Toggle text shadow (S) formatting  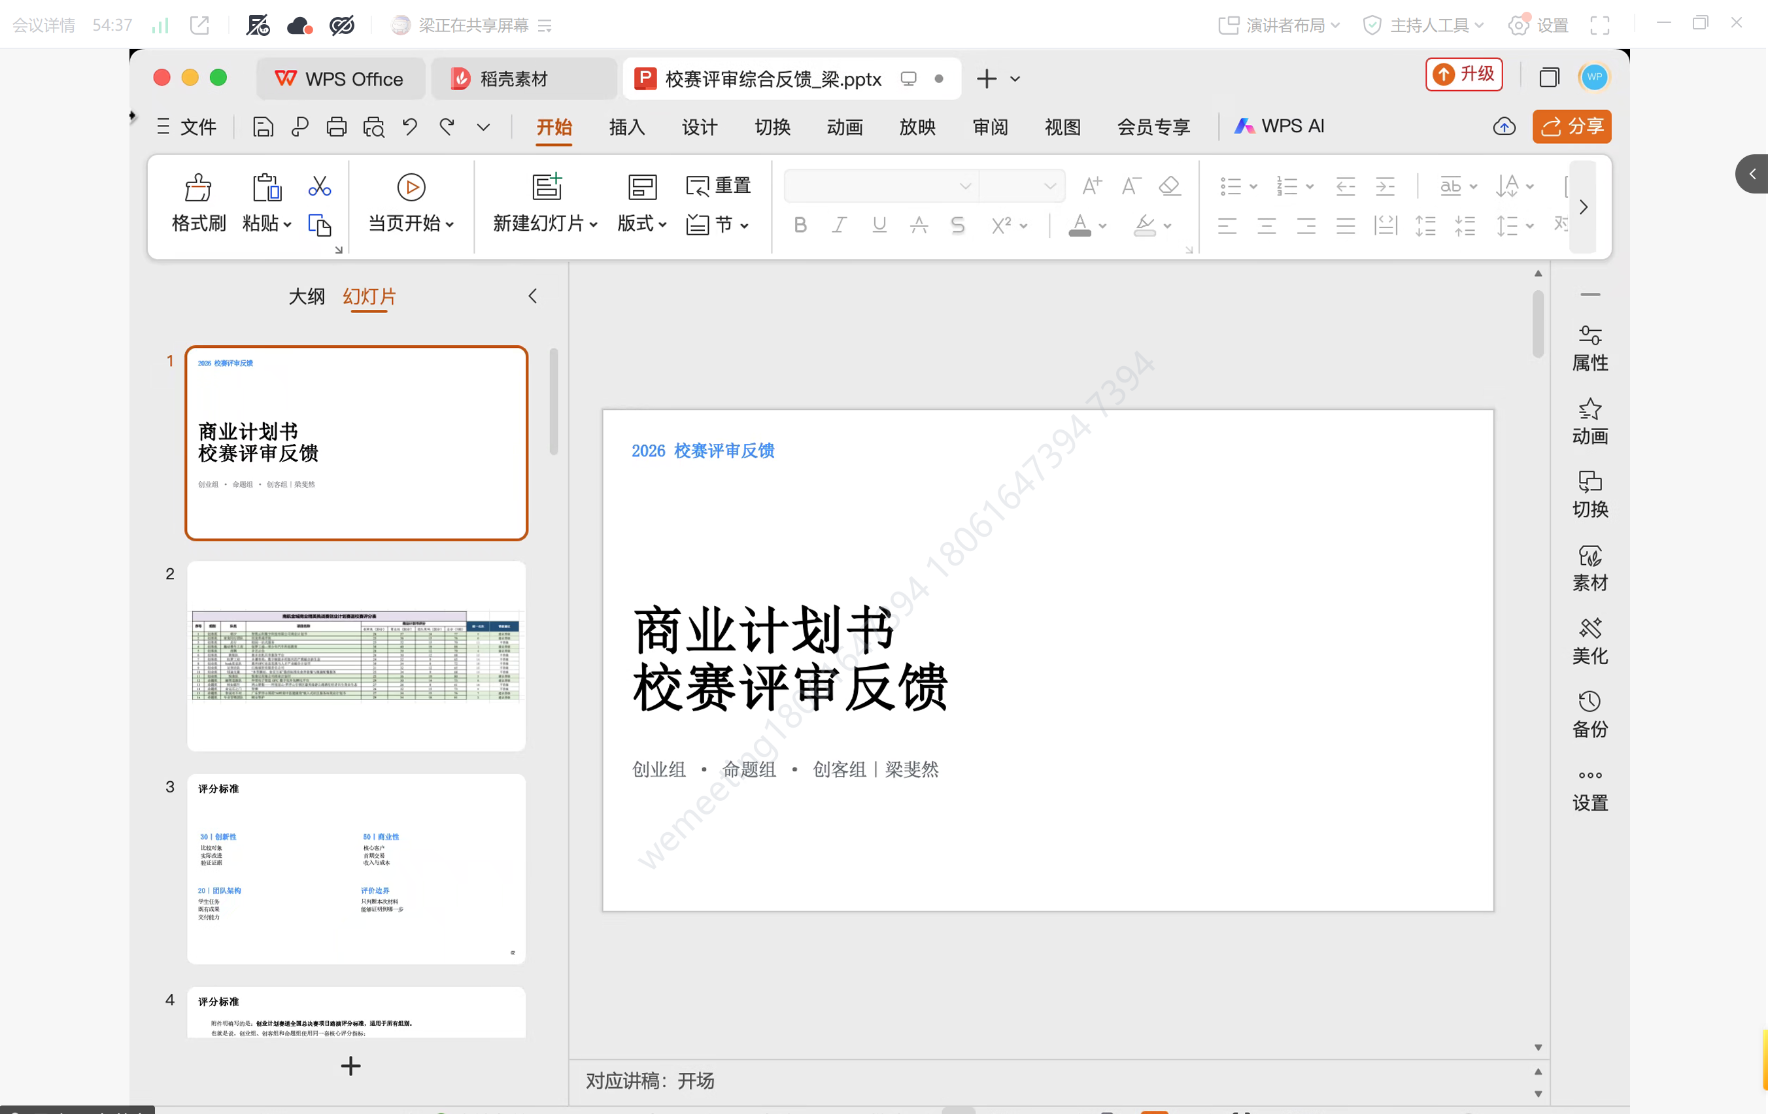click(x=957, y=226)
